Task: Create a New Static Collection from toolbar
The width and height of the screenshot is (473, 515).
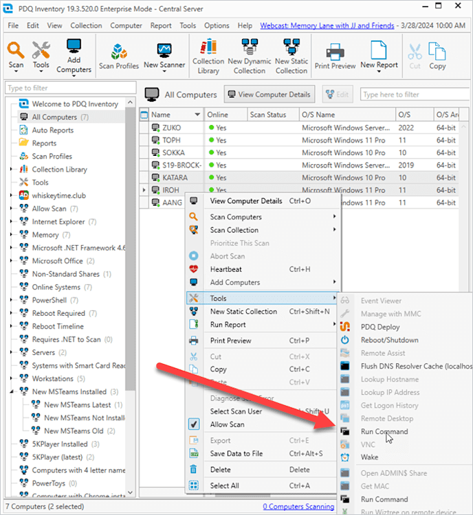Action: (x=291, y=46)
